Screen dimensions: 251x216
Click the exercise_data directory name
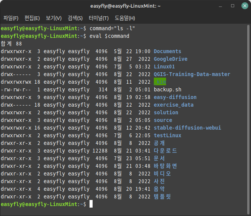(174, 105)
